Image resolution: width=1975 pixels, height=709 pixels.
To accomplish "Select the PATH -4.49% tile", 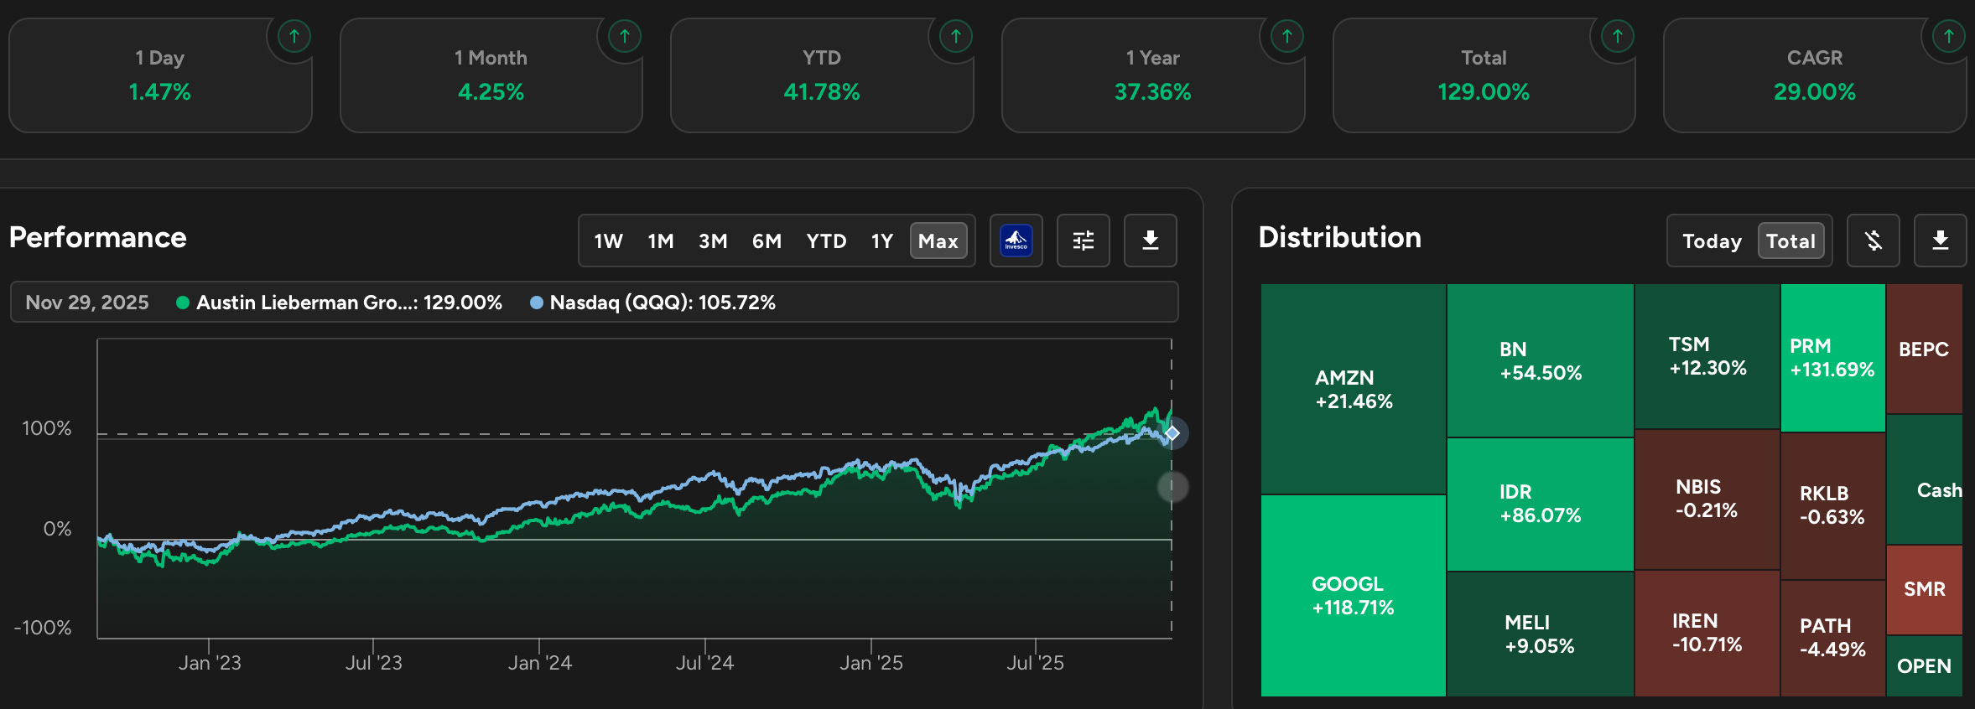I will [1832, 638].
